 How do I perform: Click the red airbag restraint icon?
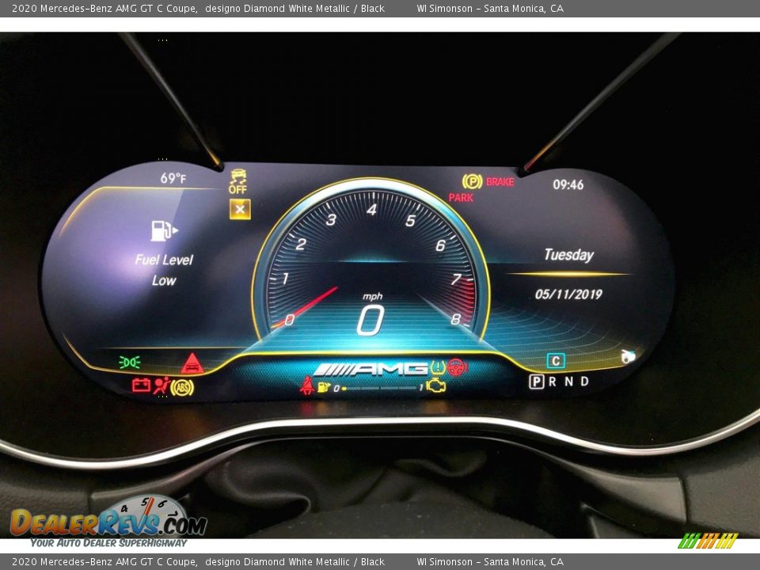[161, 386]
